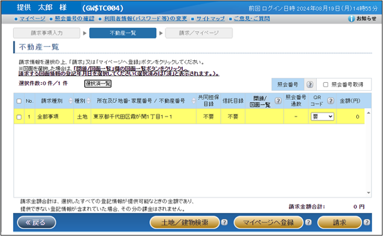Image resolution: width=383 pixels, height=236 pixels.
Task: Click 信託目録 不要 cell
Action: pyautogui.click(x=233, y=117)
